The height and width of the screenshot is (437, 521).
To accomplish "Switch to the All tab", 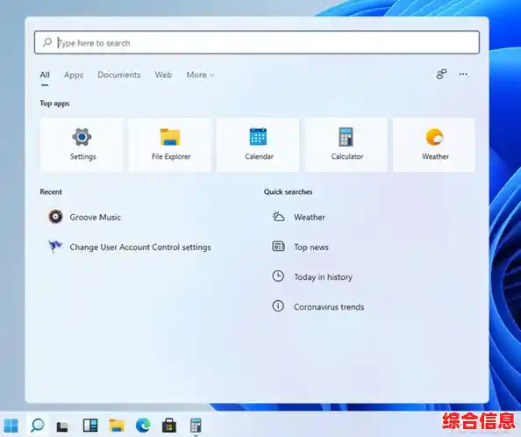I will [x=45, y=75].
